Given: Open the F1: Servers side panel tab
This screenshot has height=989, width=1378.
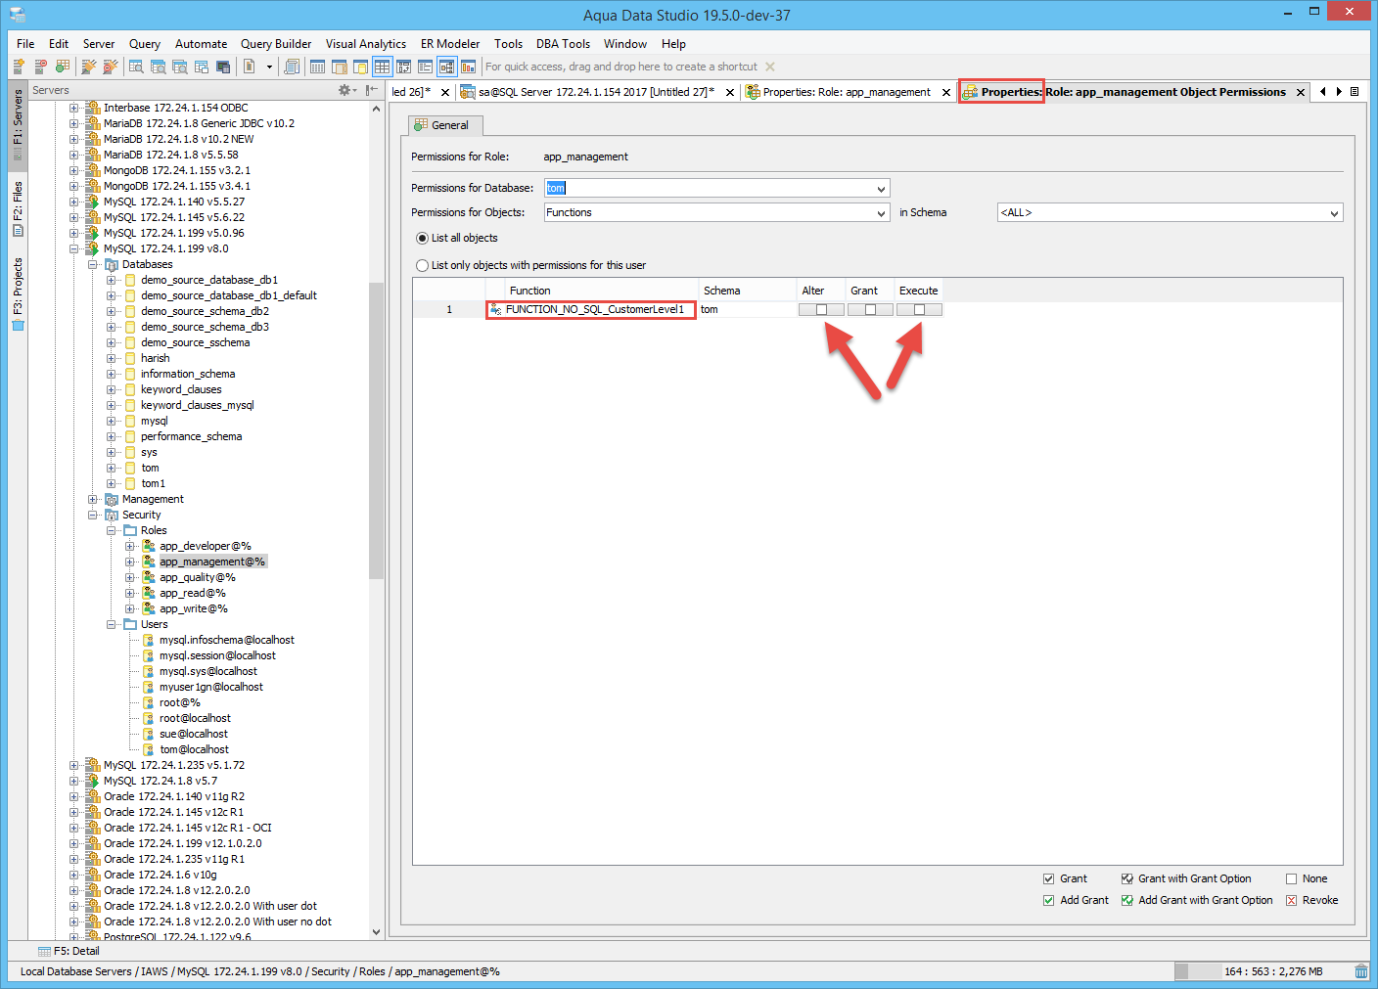Looking at the screenshot, I should click(x=18, y=125).
